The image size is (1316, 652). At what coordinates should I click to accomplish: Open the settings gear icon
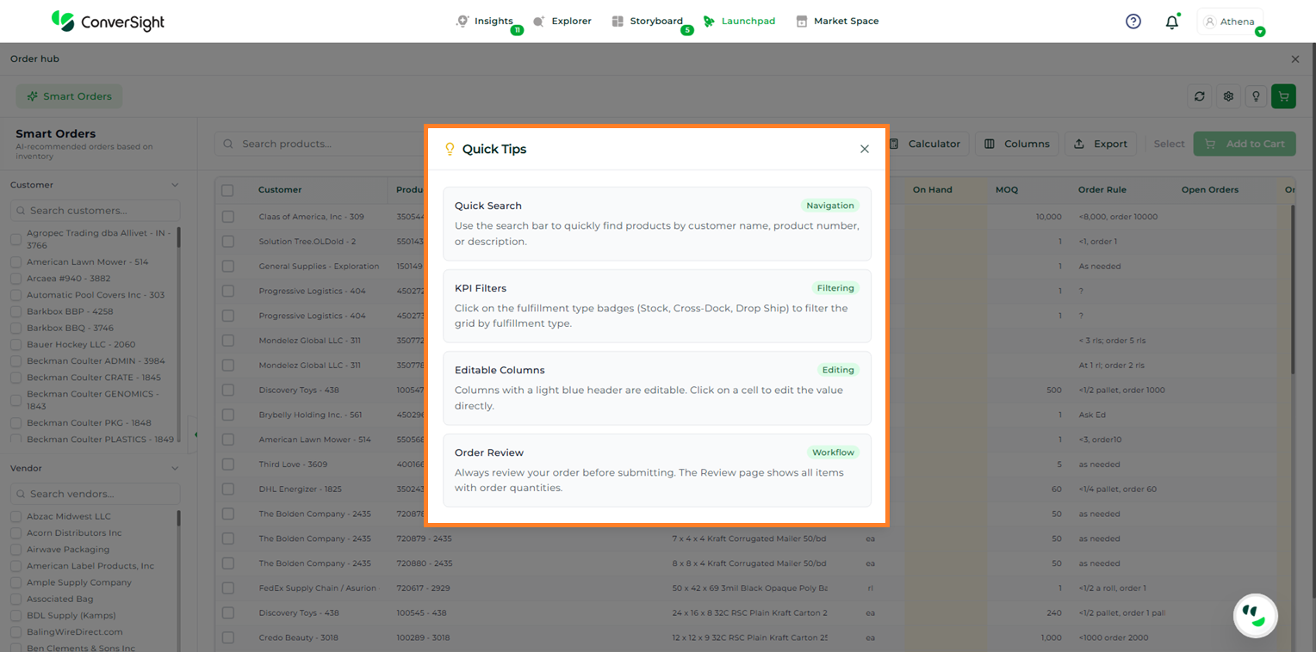click(1229, 96)
